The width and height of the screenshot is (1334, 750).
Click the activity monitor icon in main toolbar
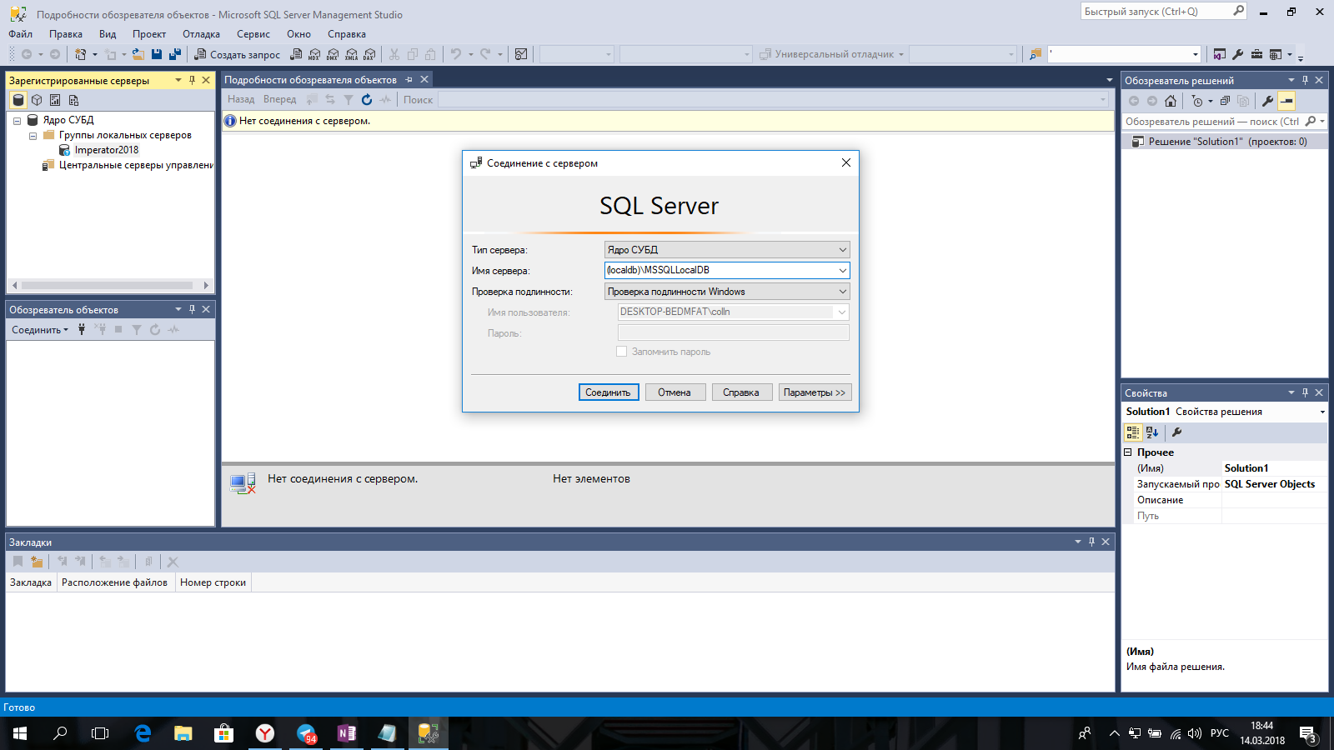click(x=521, y=54)
